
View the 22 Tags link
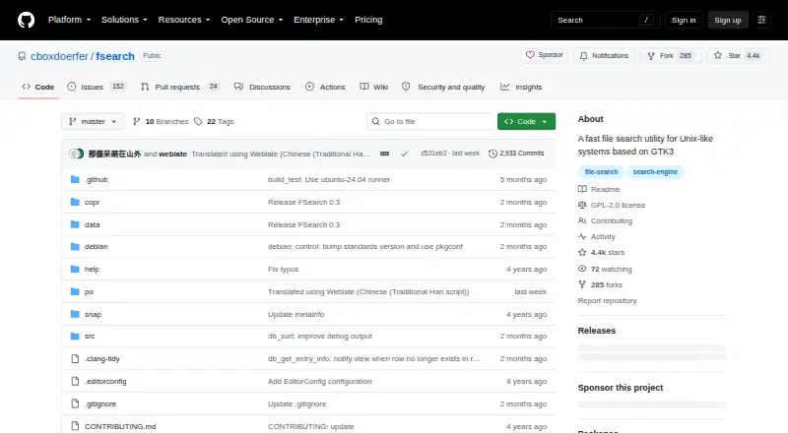pos(214,122)
